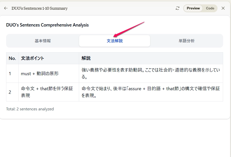Click the artifact title DUO's Sentences 1-10 Summary
Screen dimensions: 231x157
[x=39, y=8]
